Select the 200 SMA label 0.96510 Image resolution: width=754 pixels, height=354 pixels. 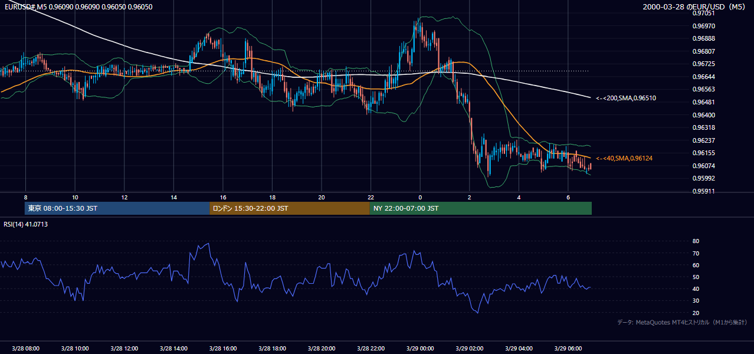click(626, 98)
